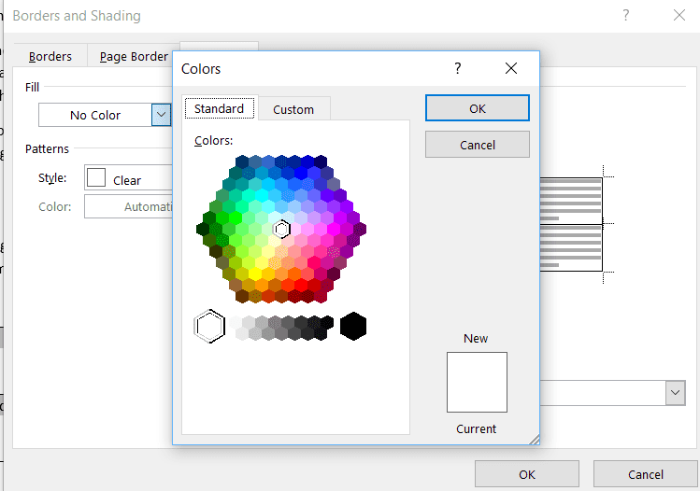Choose the large black hexagon swatch
Viewport: 700px width, 491px height.
[x=353, y=326]
